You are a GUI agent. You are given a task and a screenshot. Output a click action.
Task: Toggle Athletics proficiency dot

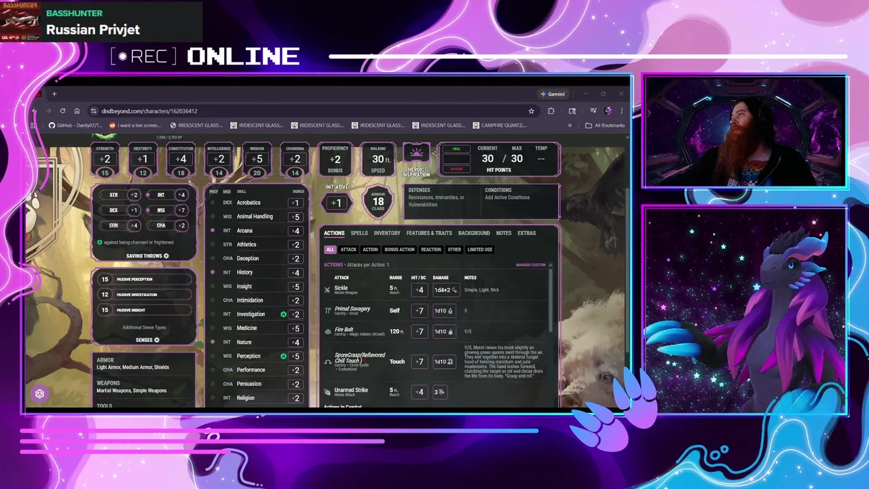point(212,244)
